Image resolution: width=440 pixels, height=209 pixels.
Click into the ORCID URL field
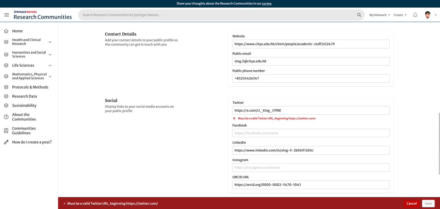click(311, 184)
